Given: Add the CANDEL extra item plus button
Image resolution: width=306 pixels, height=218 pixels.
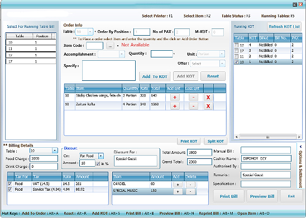Looking at the screenshot, I should pyautogui.click(x=178, y=185).
